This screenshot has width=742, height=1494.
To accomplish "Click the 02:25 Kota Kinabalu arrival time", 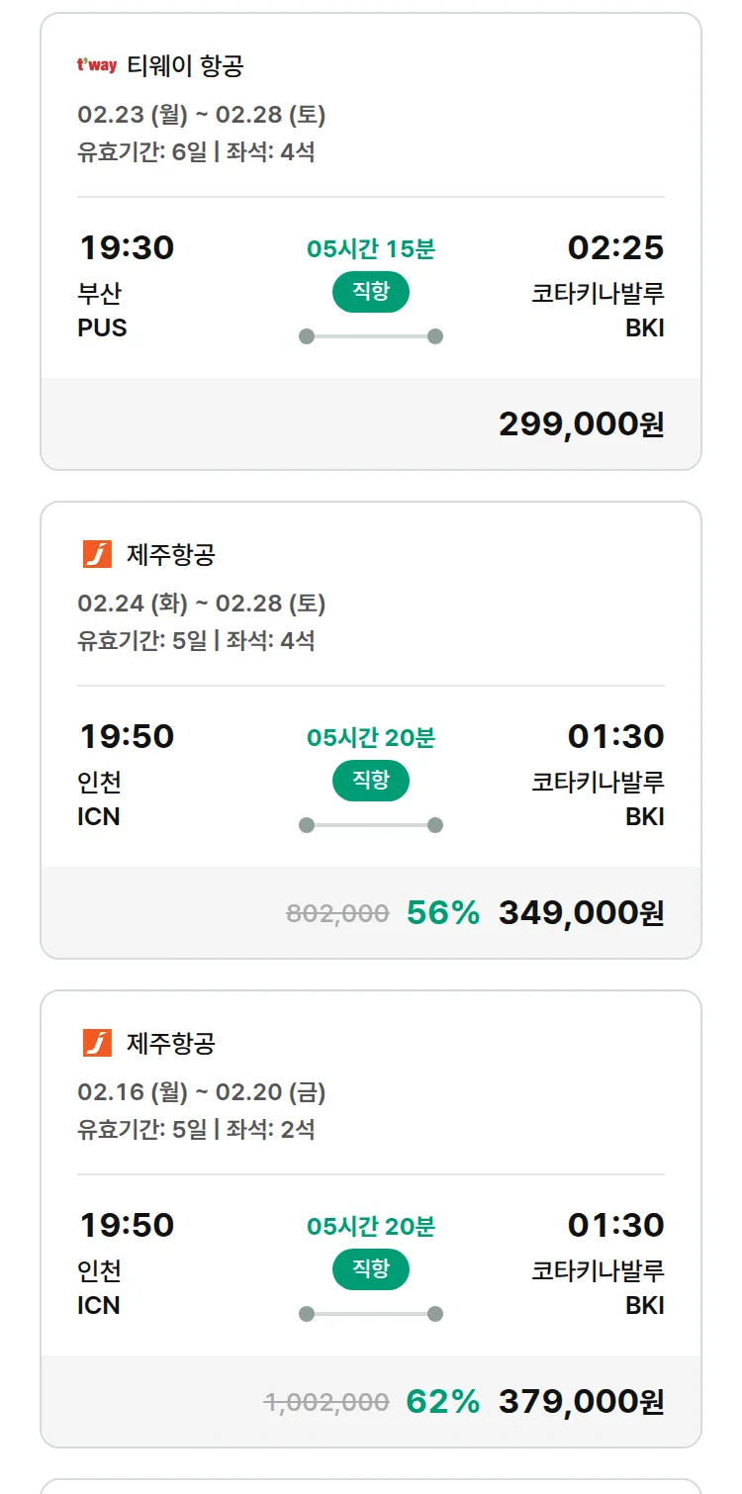I will [x=615, y=247].
